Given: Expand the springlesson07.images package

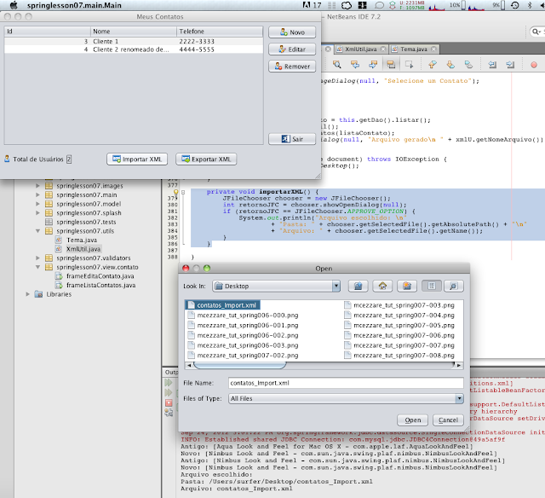Looking at the screenshot, I should [x=37, y=186].
